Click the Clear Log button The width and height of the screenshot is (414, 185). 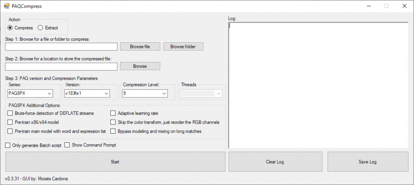[x=275, y=162]
